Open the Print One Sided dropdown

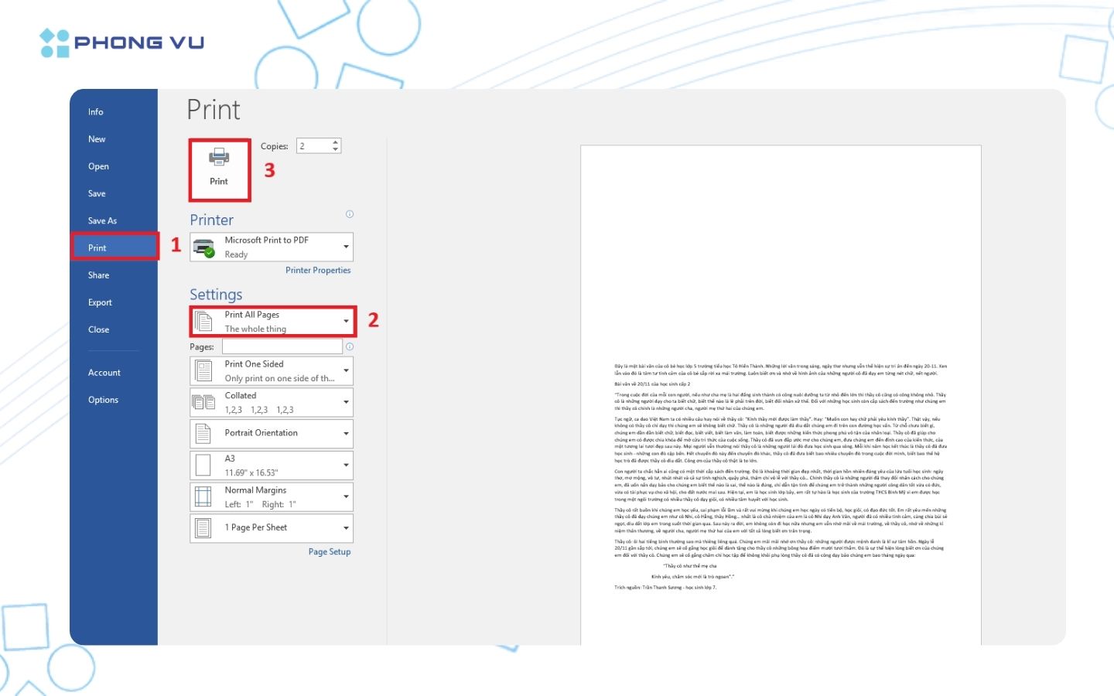click(x=346, y=370)
